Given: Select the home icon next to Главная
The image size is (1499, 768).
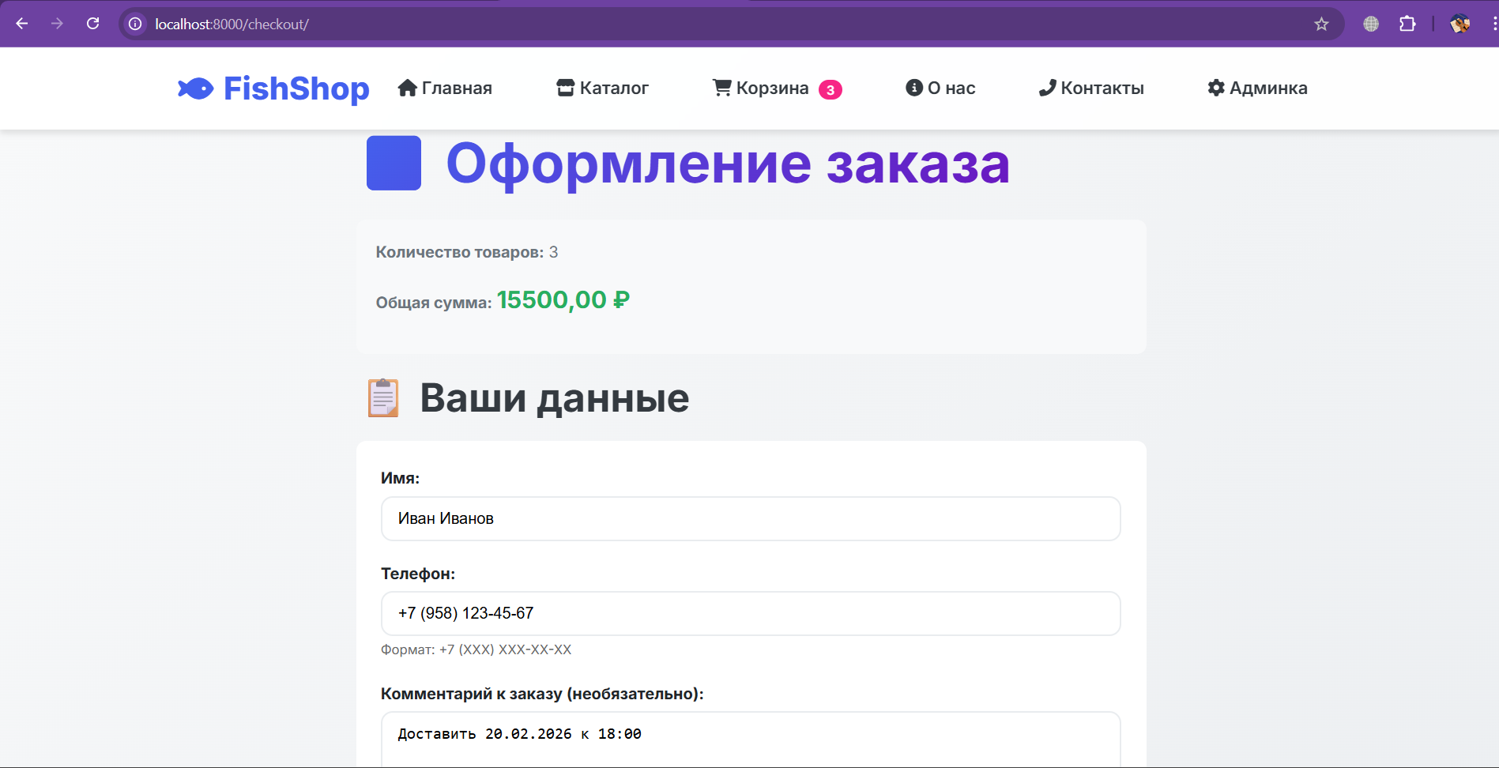Looking at the screenshot, I should [x=407, y=87].
